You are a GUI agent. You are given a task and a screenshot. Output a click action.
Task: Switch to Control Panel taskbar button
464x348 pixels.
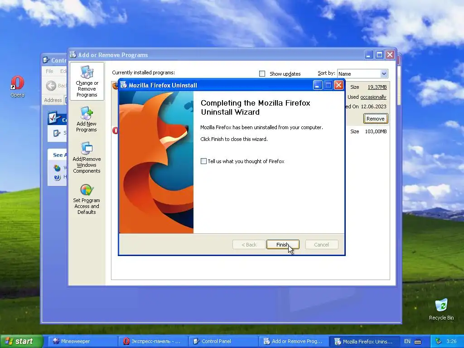[x=223, y=341]
